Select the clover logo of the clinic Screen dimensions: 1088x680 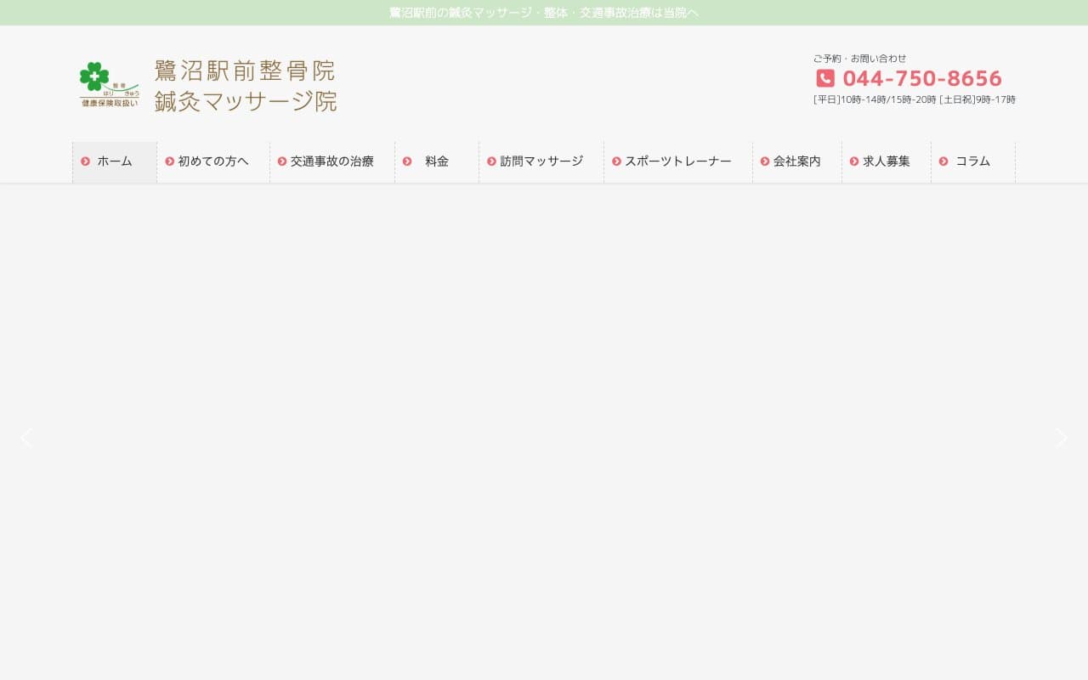click(96, 75)
